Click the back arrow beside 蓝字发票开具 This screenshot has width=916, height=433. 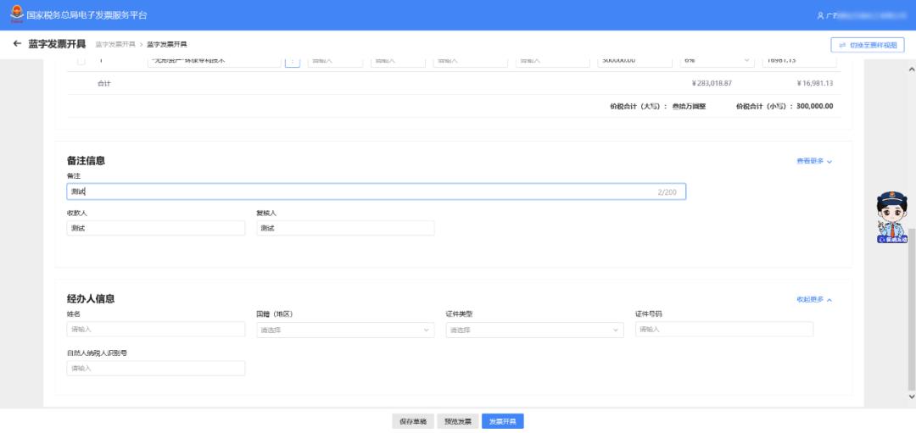17,44
